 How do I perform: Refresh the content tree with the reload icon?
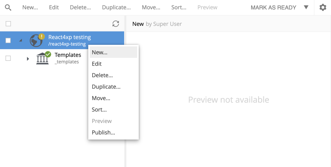tap(116, 24)
